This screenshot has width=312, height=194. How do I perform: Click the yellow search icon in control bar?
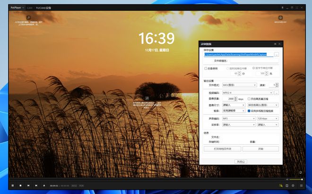pos(281,186)
